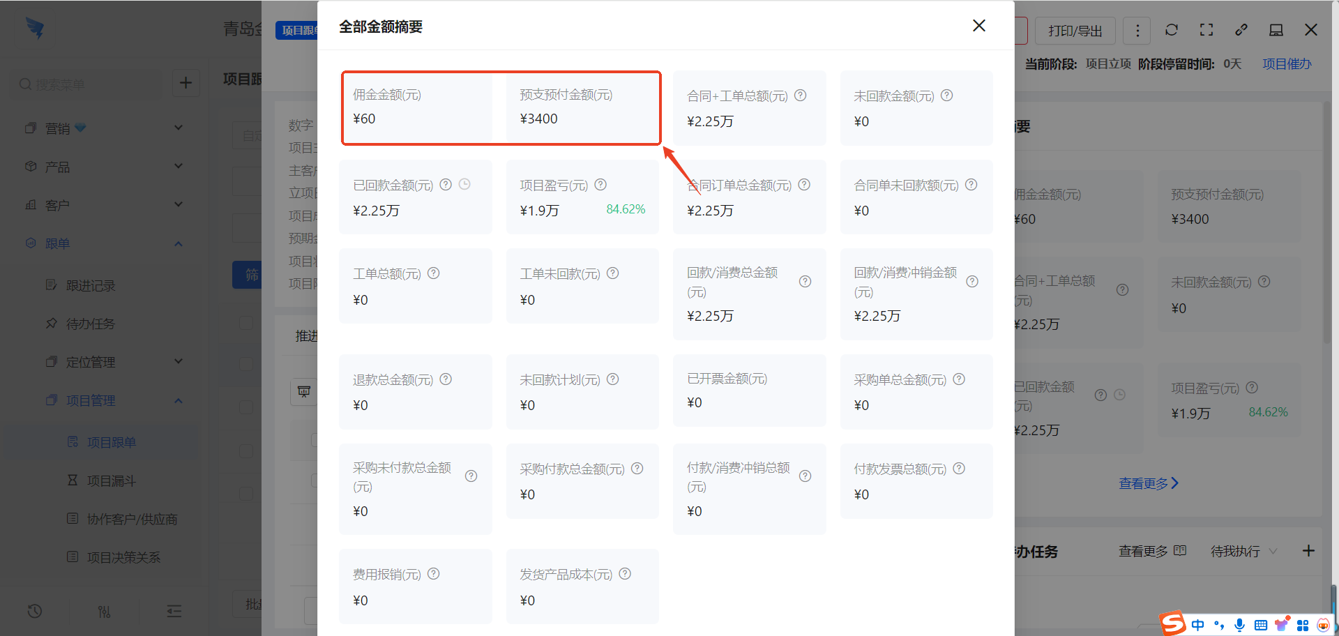Collapse the 项目管理 sidebar section
Viewport: 1339px width, 636px height.
tap(178, 400)
